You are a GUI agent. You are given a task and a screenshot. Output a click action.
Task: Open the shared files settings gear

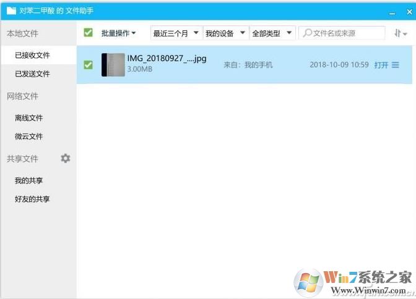point(65,158)
